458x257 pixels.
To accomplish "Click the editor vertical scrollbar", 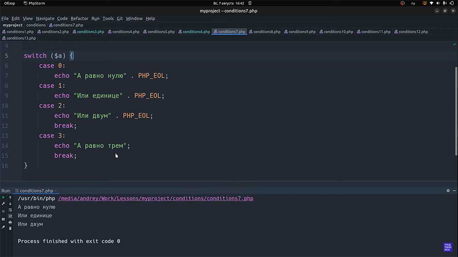I will coord(456,112).
